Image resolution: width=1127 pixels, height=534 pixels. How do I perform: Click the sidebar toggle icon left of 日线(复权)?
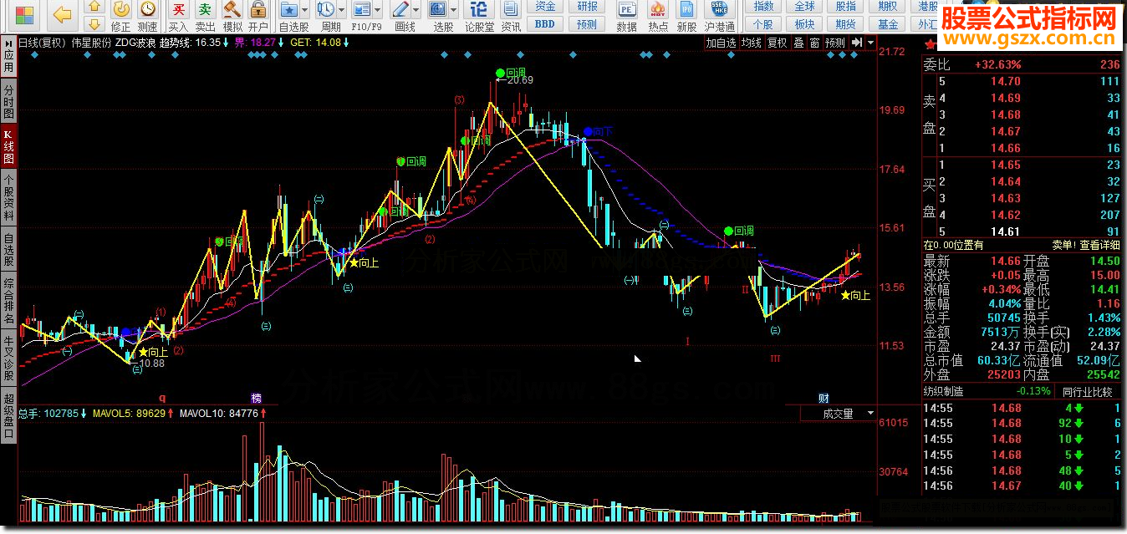tap(8, 43)
